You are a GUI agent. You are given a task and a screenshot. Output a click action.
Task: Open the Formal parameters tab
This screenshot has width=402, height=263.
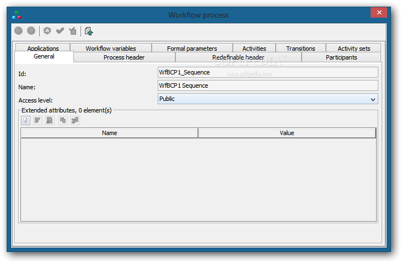(192, 48)
